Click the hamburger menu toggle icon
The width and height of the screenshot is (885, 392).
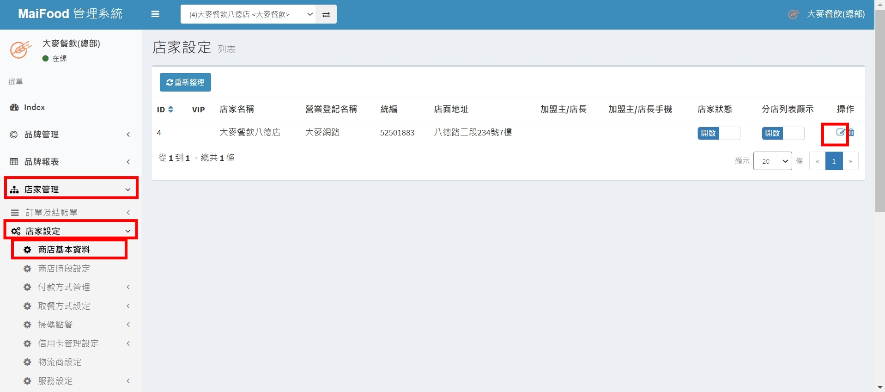click(x=155, y=14)
